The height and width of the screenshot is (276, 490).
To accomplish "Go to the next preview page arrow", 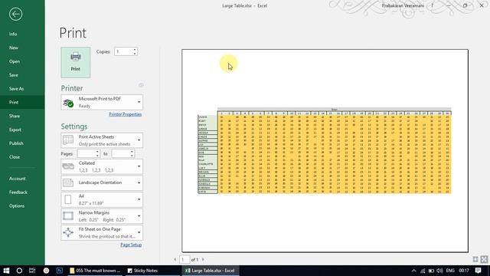I will pyautogui.click(x=203, y=259).
